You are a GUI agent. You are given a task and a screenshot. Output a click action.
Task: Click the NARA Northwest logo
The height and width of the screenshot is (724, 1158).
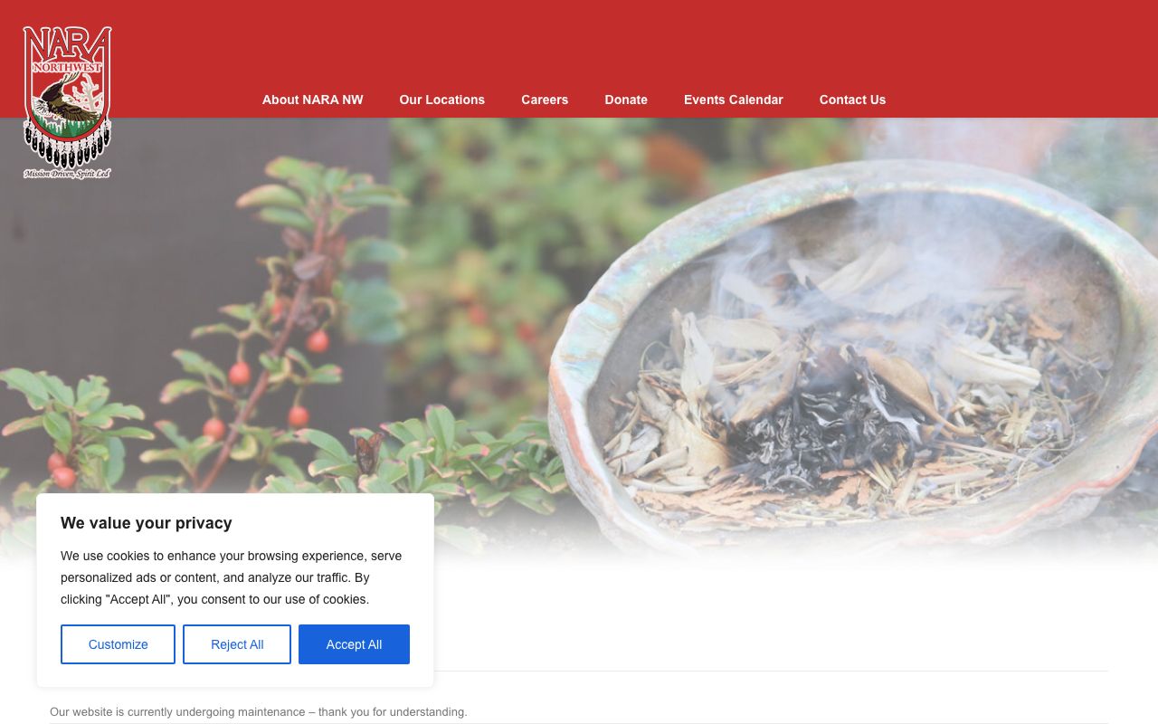coord(67,102)
